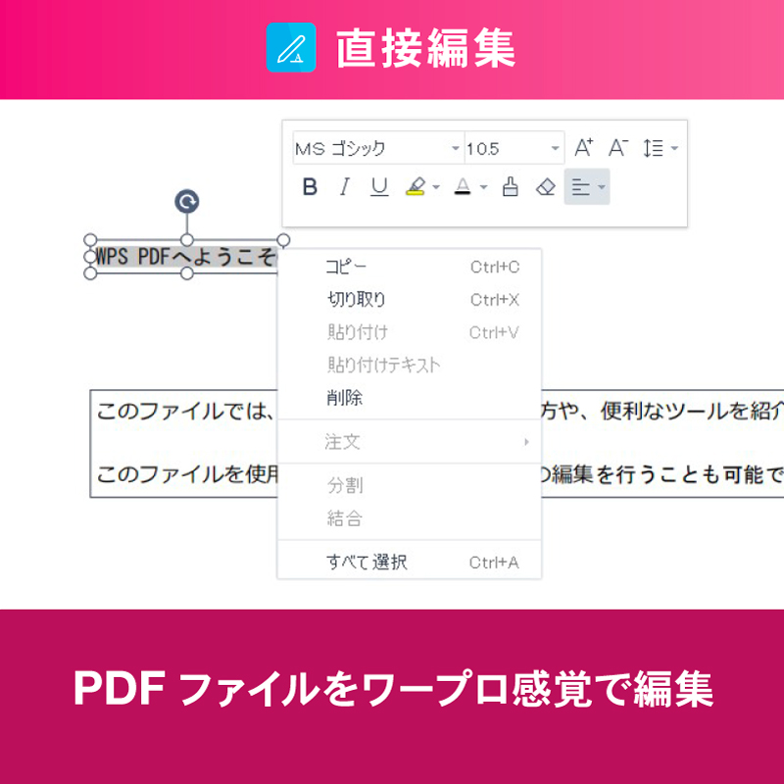
Task: Click 削除 to delete the selection
Action: click(x=345, y=398)
